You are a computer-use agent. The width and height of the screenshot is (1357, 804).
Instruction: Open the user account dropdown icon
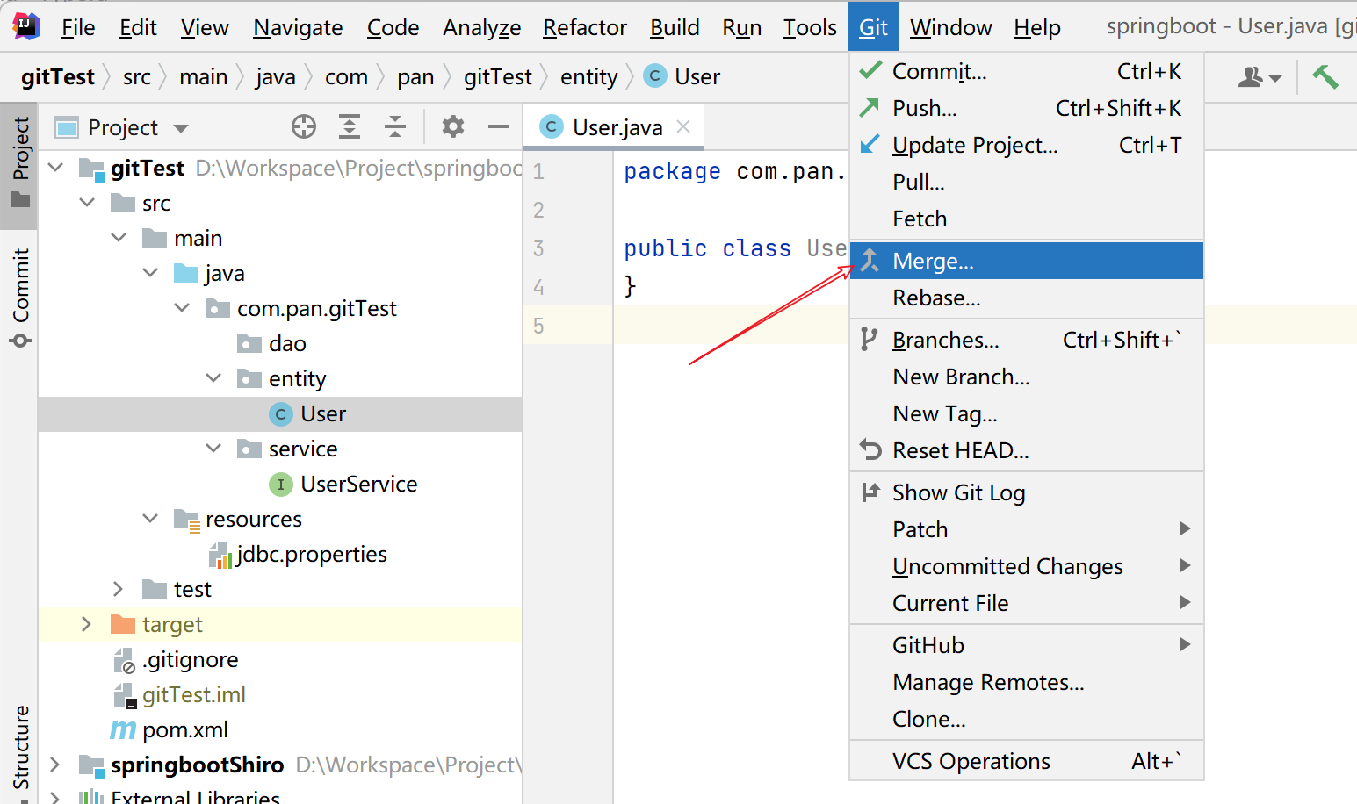click(1259, 78)
